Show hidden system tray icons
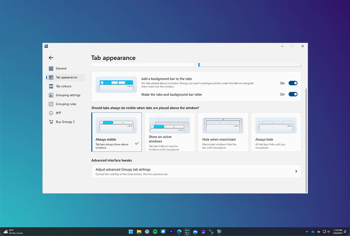 [307, 232]
